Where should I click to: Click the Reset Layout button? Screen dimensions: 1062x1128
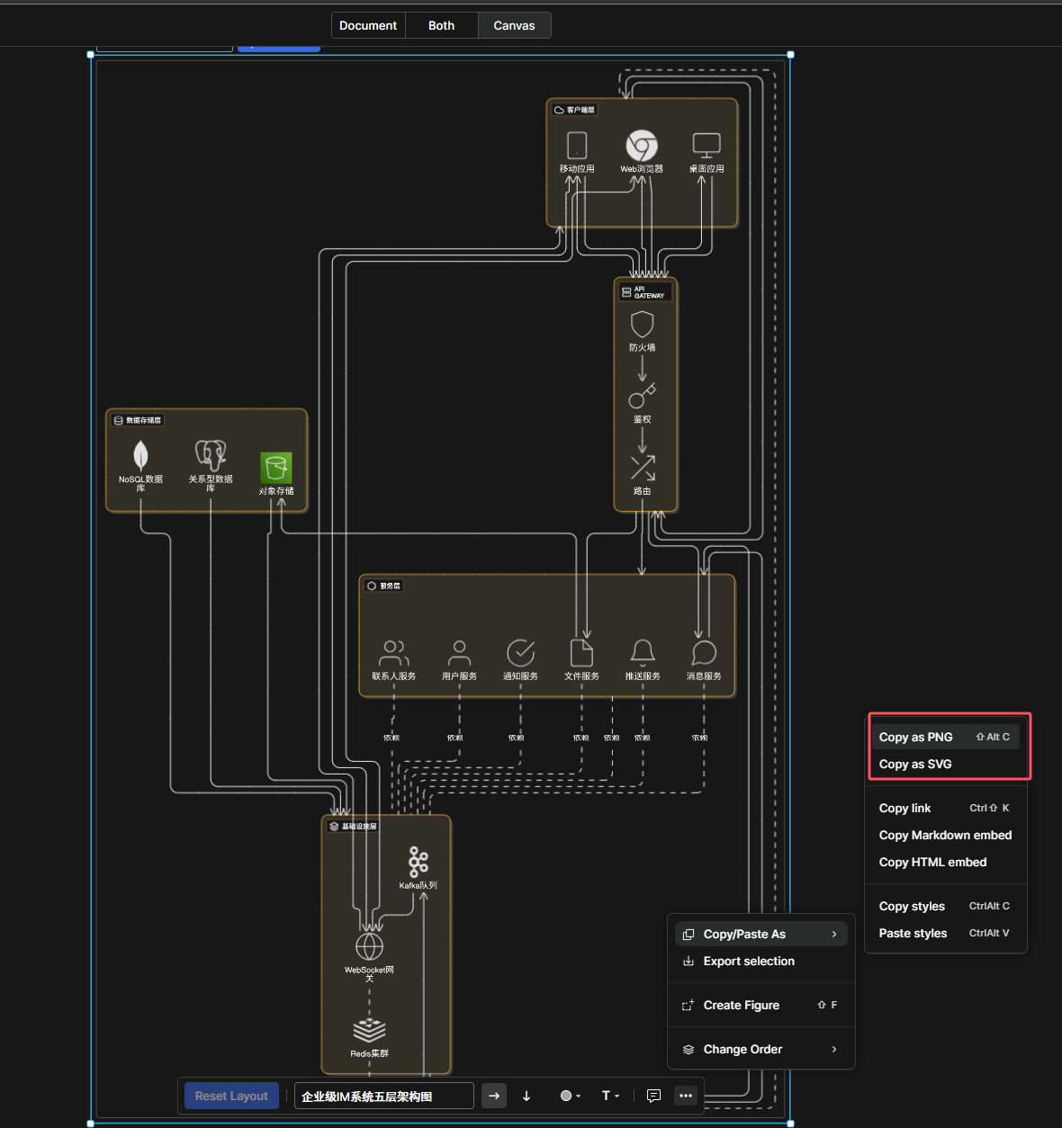[x=231, y=1096]
